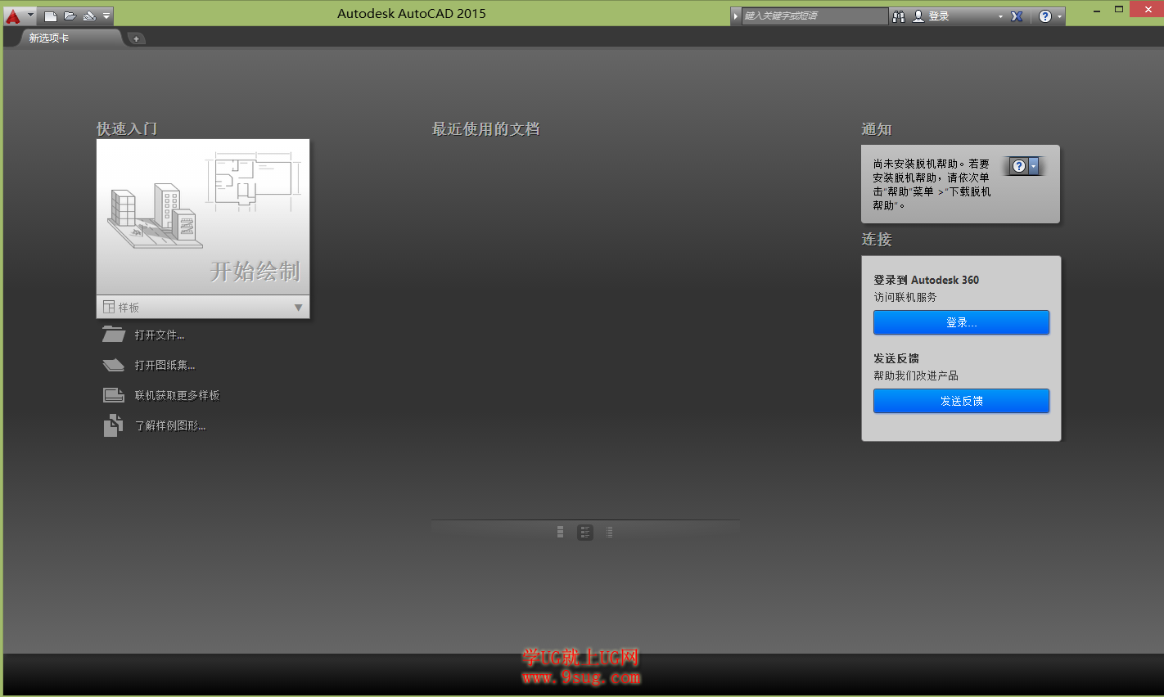Click the 访问联机服务 text
1164x697 pixels.
point(905,297)
